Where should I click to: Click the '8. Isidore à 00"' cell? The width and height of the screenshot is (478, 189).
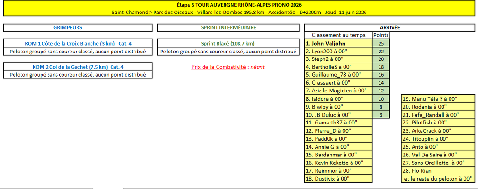(x=338, y=98)
